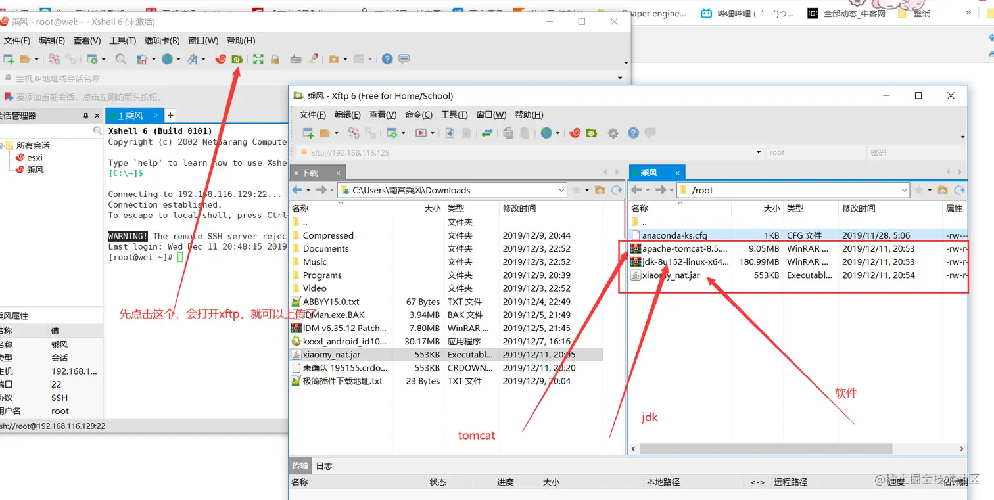This screenshot has height=500, width=994.
Task: Click Xftp synchronize green-blue arrows icon
Action: point(487,133)
